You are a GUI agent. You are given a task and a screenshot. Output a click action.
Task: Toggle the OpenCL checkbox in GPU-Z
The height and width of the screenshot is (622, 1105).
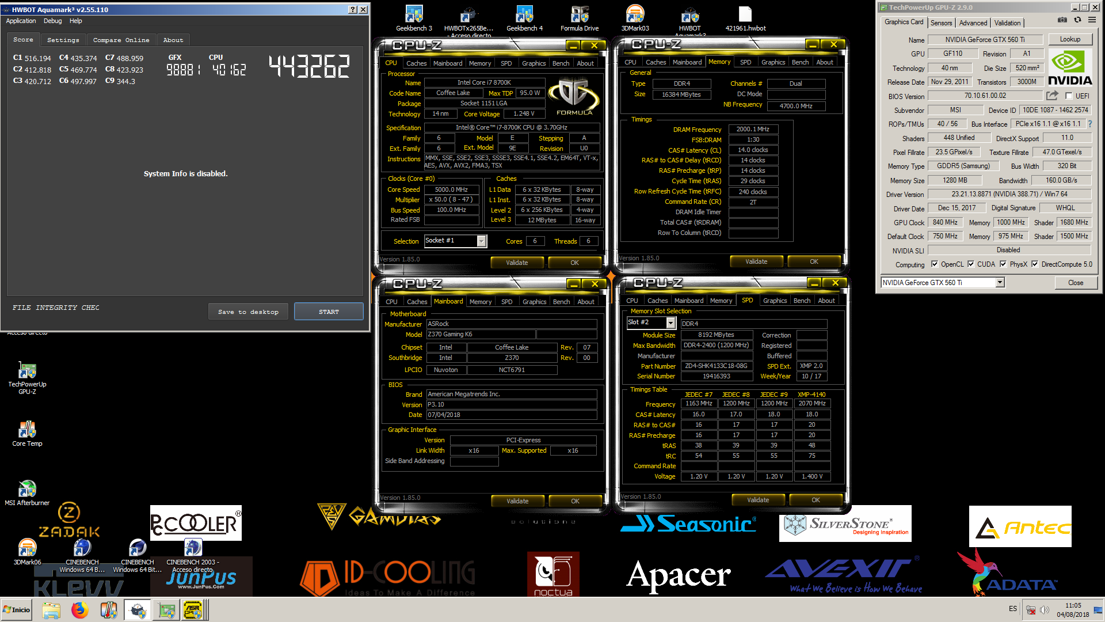pos(935,264)
